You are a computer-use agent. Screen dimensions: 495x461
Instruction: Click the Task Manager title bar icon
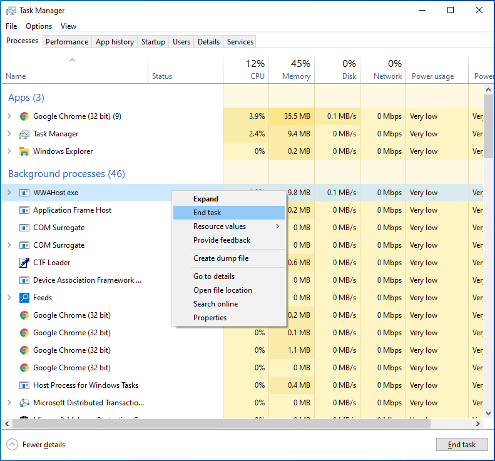coord(11,11)
